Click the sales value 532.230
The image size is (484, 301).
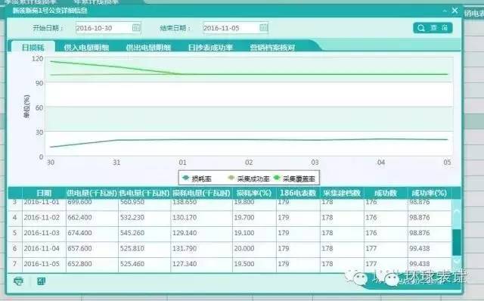(x=132, y=218)
